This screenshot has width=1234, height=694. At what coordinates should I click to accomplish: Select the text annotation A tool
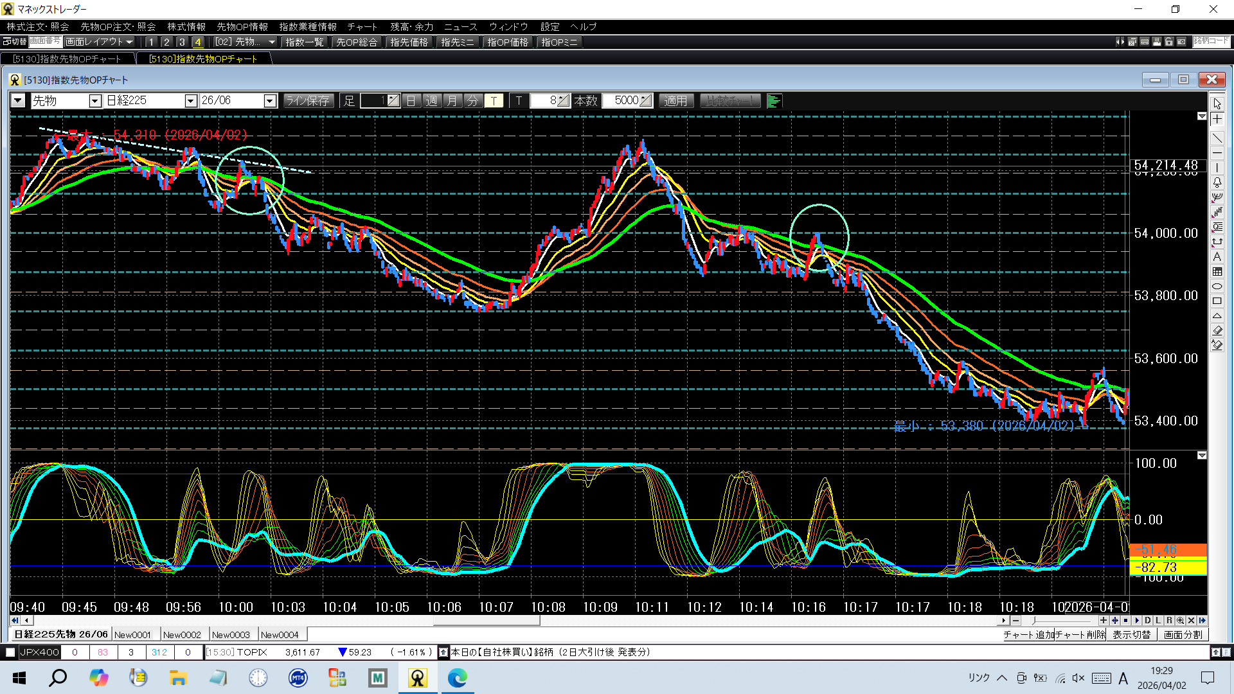pyautogui.click(x=1217, y=257)
